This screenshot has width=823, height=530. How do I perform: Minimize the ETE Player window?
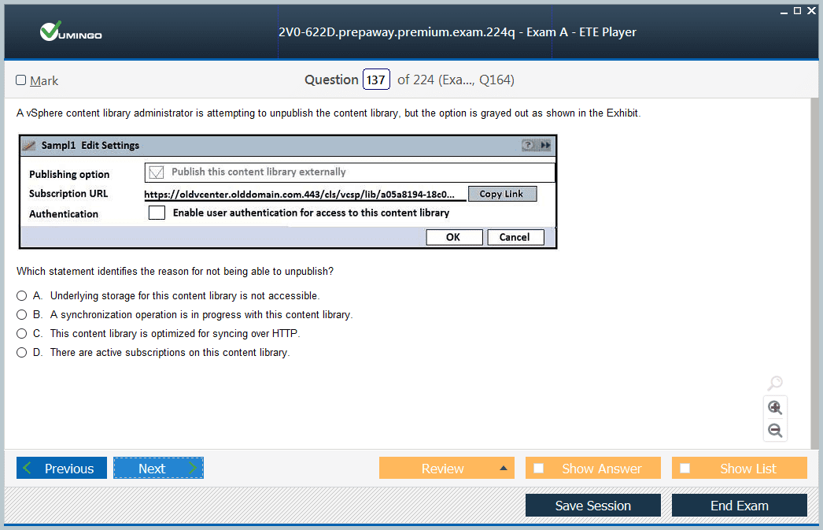tap(784, 11)
